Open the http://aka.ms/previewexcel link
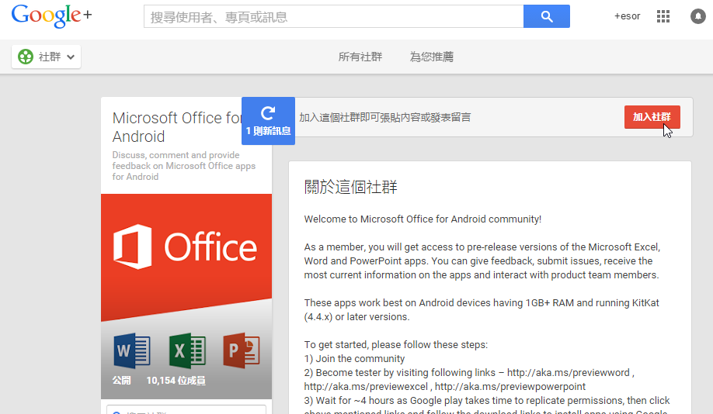Image resolution: width=713 pixels, height=414 pixels. coord(366,387)
